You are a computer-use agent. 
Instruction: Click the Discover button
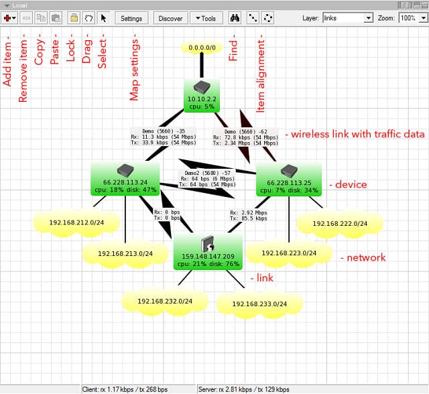pyautogui.click(x=170, y=18)
